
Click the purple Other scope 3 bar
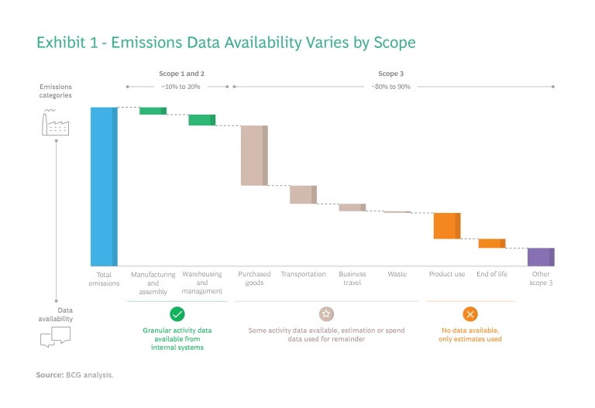coord(541,257)
